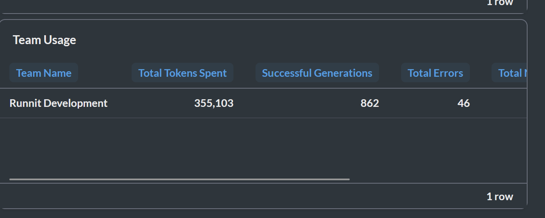This screenshot has width=545, height=218.
Task: Click the partially visible Total N header
Action: pos(509,73)
